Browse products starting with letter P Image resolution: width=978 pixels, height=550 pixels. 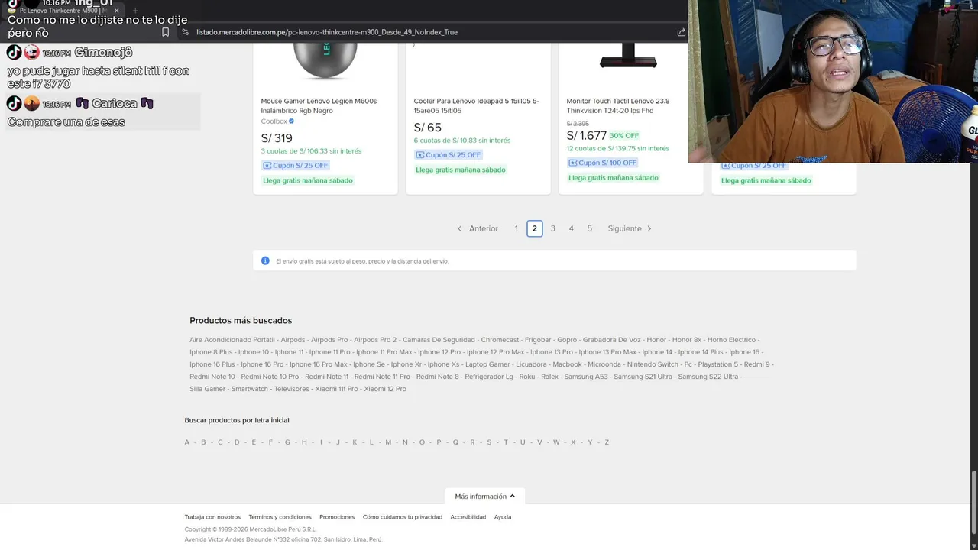pos(439,442)
